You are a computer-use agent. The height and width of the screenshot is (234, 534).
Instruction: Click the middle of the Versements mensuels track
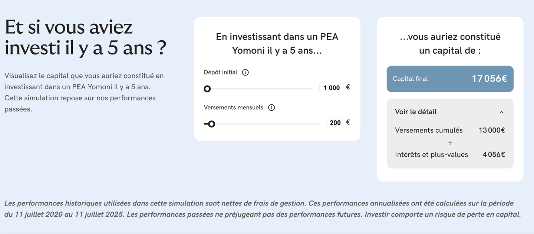click(263, 124)
